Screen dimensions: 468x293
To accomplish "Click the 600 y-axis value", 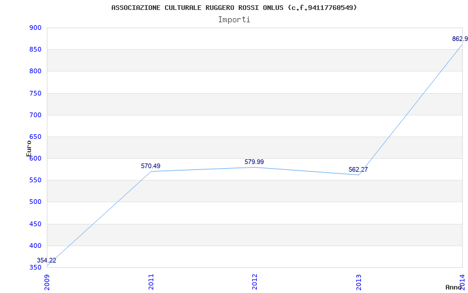I will point(35,158).
